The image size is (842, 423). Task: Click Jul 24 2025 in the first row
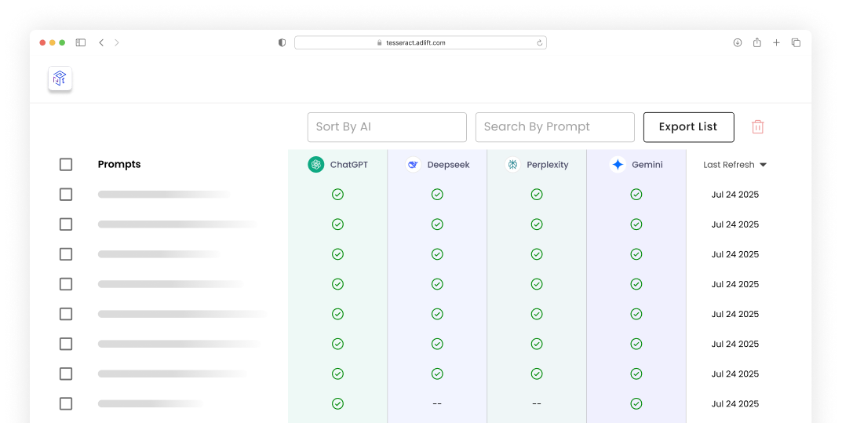(734, 195)
